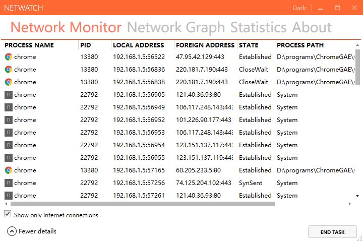
Task: Click the gray process icon for port 57256 row
Action: (x=9, y=183)
